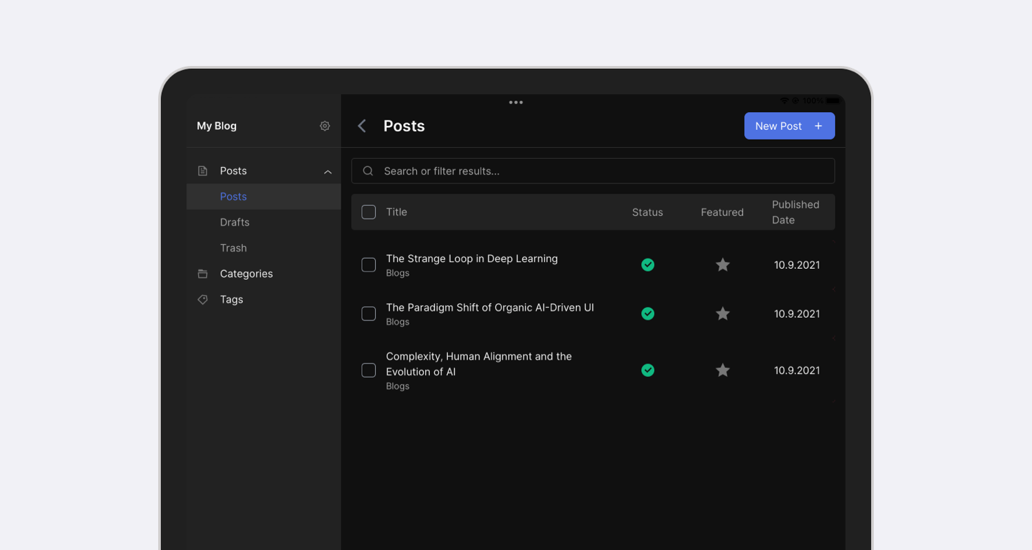Click the green published status icon for The Strange Loop
Image resolution: width=1032 pixels, height=550 pixels.
coord(647,265)
